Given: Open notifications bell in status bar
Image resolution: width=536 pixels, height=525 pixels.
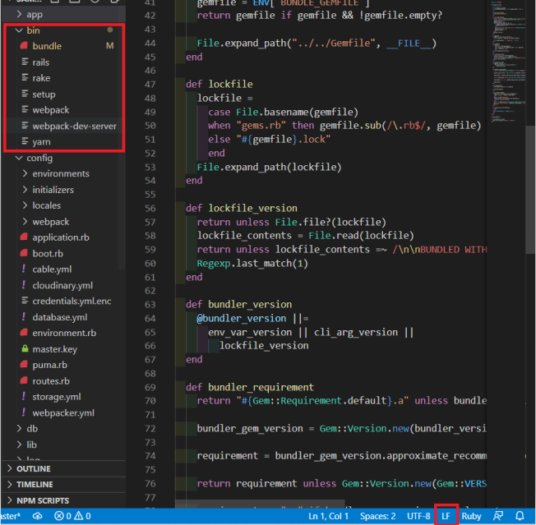Looking at the screenshot, I should [520, 516].
